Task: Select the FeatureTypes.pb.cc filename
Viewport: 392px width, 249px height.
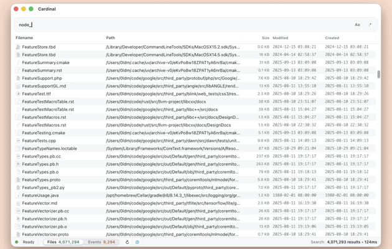Action: [x=41, y=156]
